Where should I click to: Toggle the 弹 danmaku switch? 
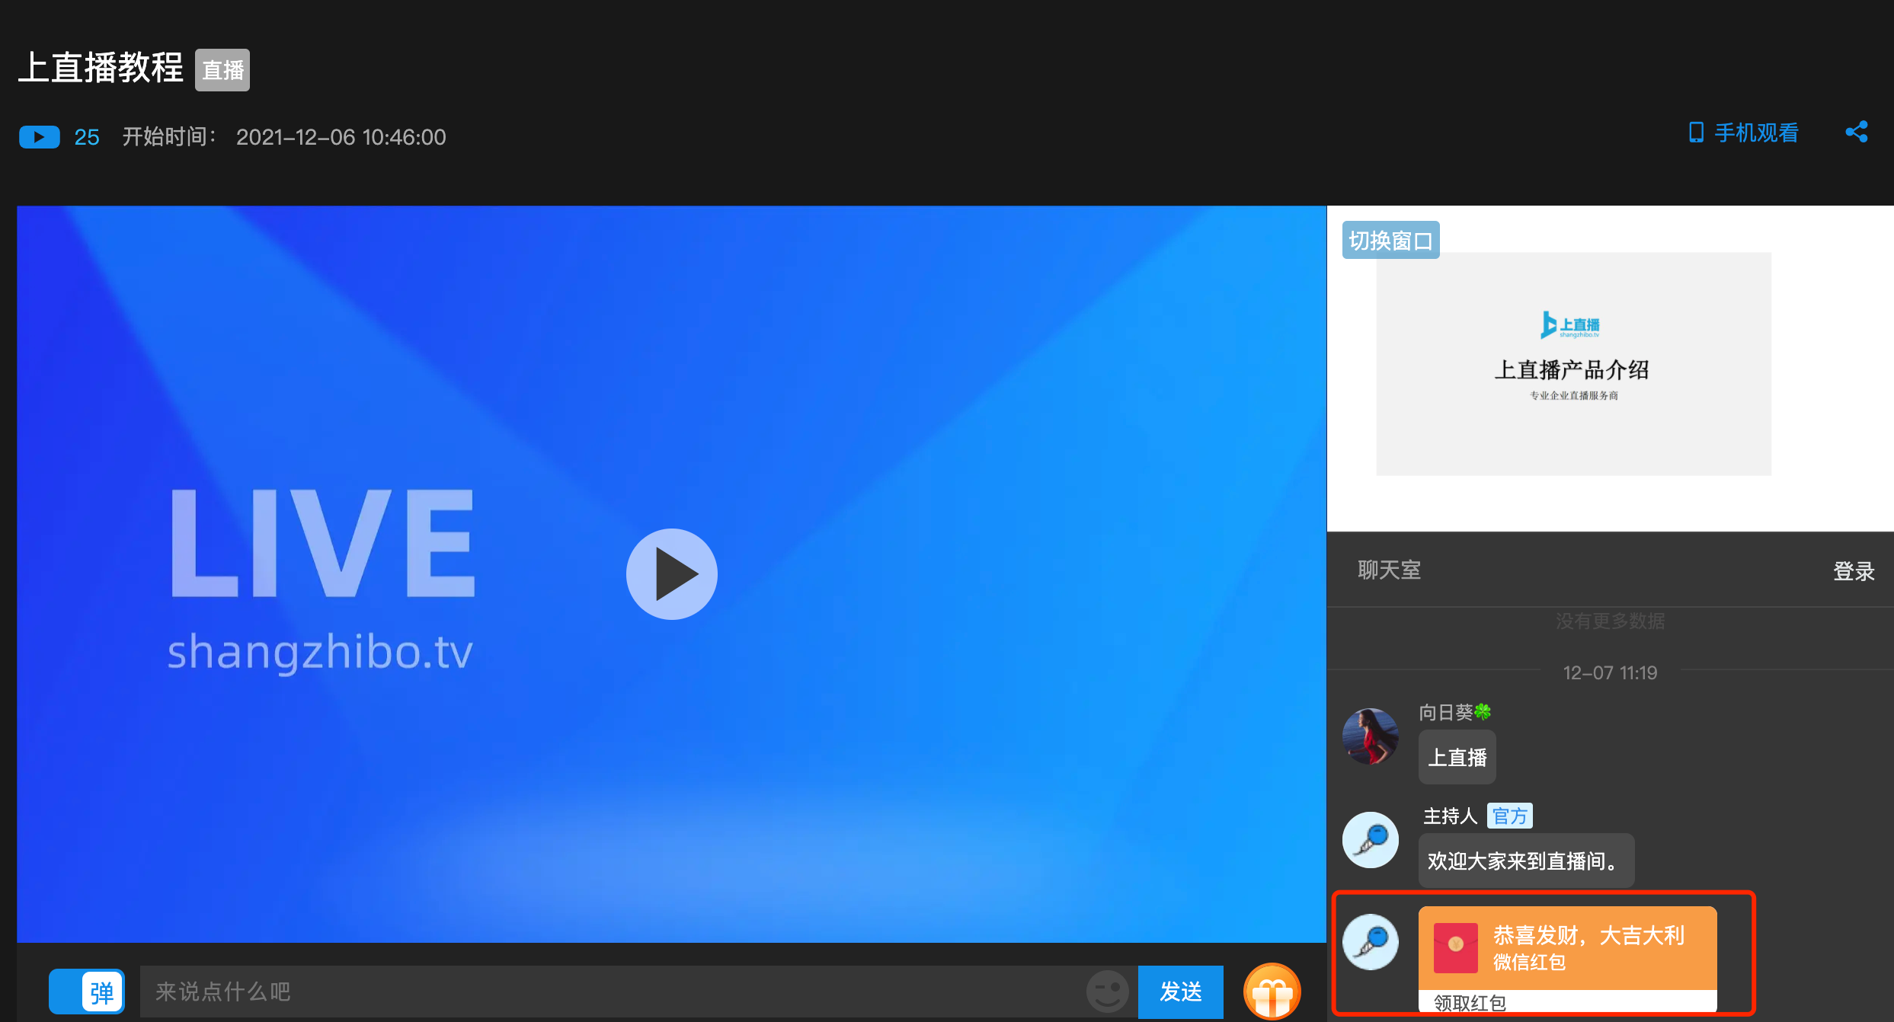click(x=87, y=992)
